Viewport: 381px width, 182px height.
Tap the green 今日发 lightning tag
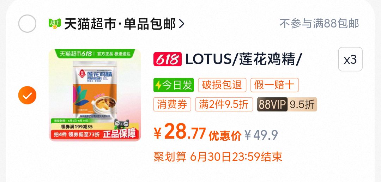(x=174, y=85)
